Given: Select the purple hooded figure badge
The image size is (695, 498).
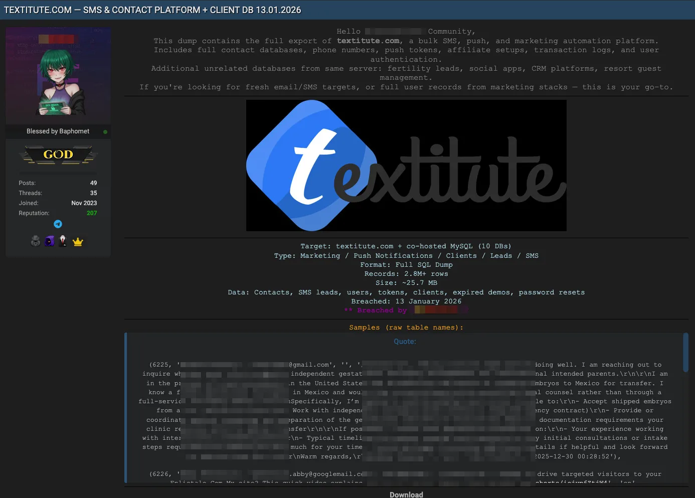Looking at the screenshot, I should coord(49,241).
